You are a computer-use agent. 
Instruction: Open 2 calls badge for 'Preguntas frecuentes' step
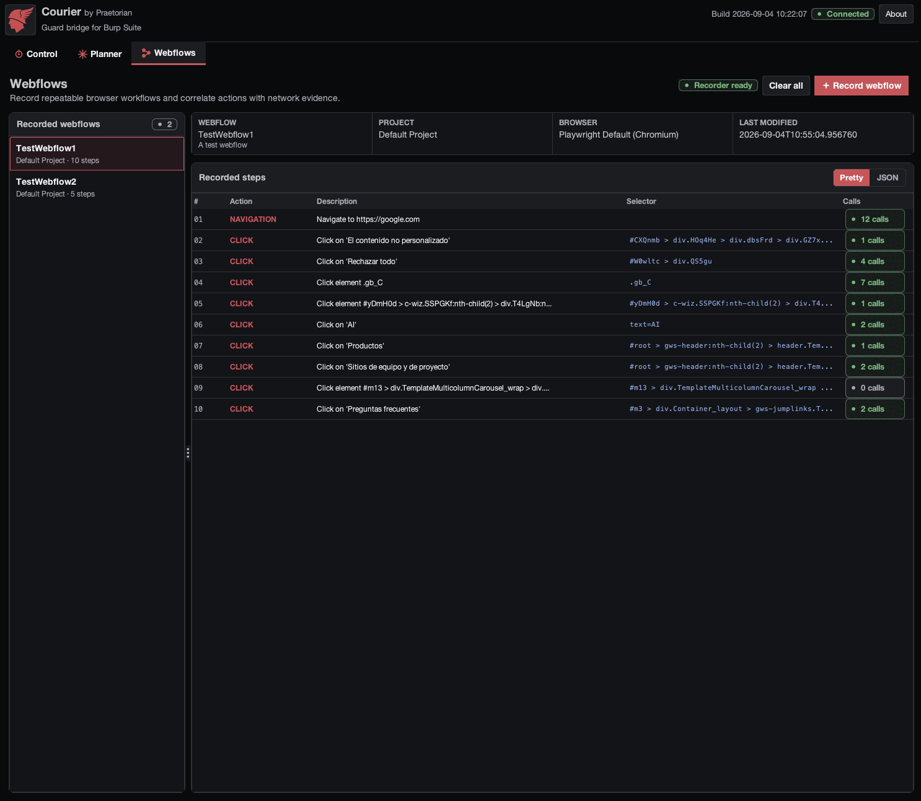pyautogui.click(x=875, y=409)
